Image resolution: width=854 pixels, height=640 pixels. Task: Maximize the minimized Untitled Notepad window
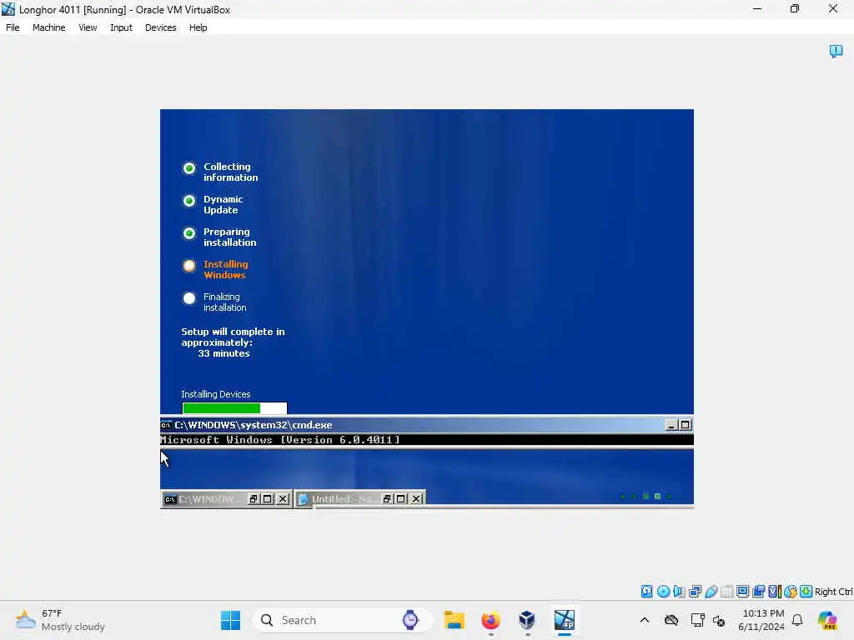(401, 499)
